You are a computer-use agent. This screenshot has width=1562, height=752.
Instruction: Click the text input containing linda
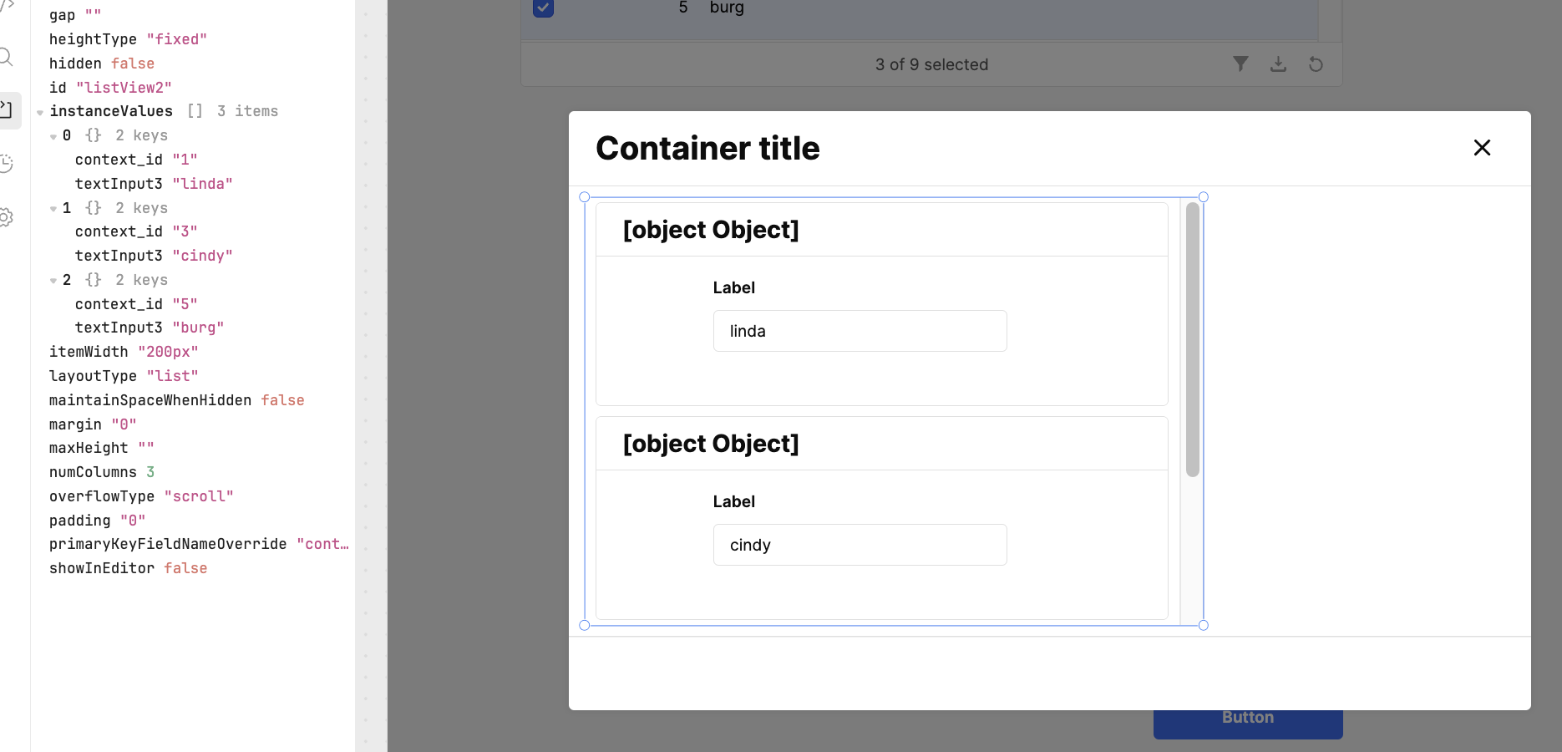coord(860,331)
